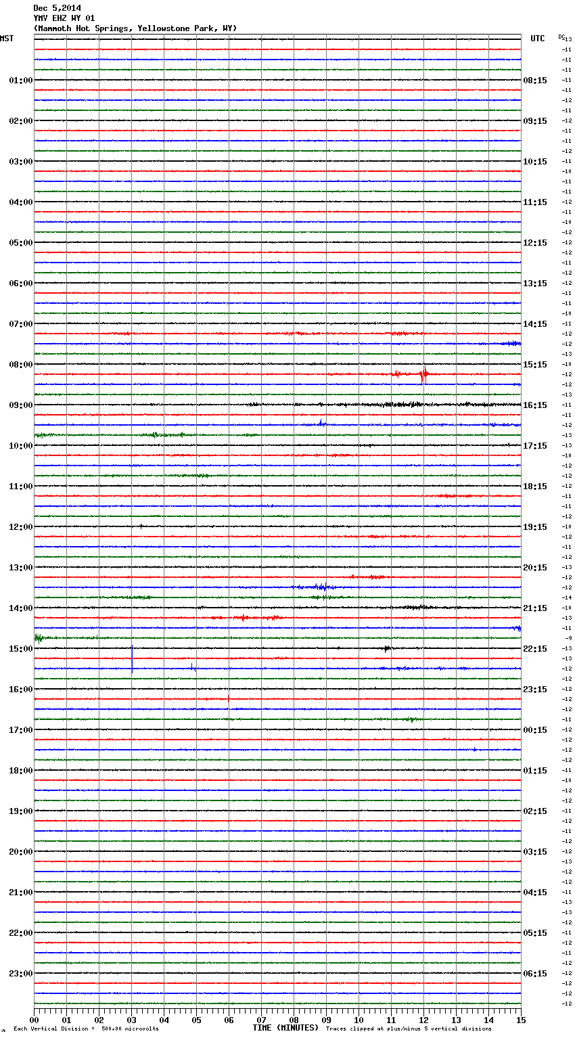
Task: Click the 08:15 UTC time label
Action: click(535, 81)
